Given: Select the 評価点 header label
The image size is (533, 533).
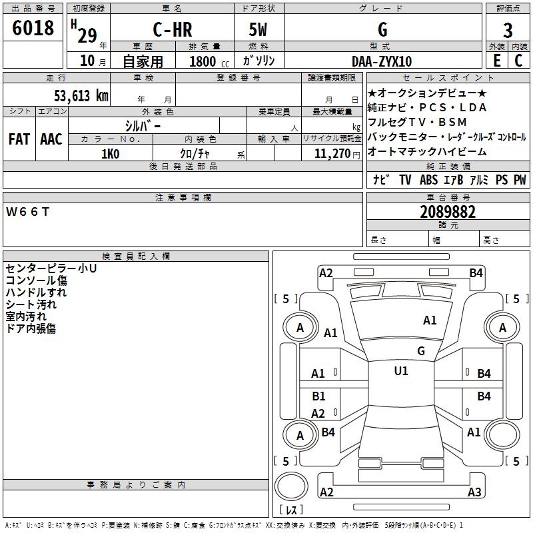Looking at the screenshot, I should click(508, 9).
